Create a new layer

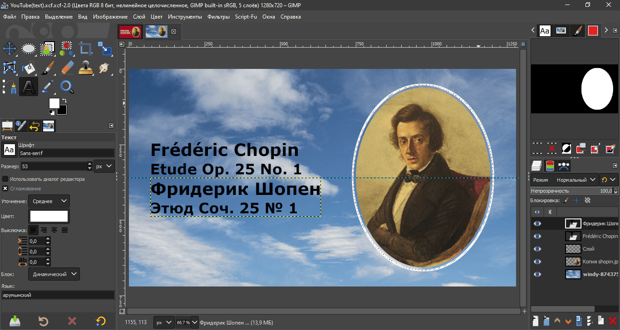pyautogui.click(x=536, y=321)
